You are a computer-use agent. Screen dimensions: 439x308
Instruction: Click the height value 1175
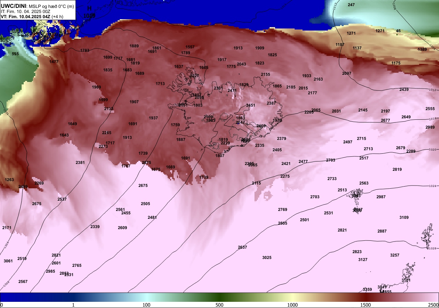tap(396, 63)
